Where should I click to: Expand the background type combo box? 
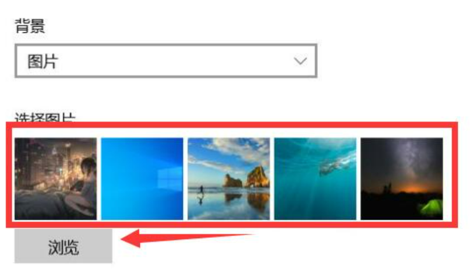(166, 61)
